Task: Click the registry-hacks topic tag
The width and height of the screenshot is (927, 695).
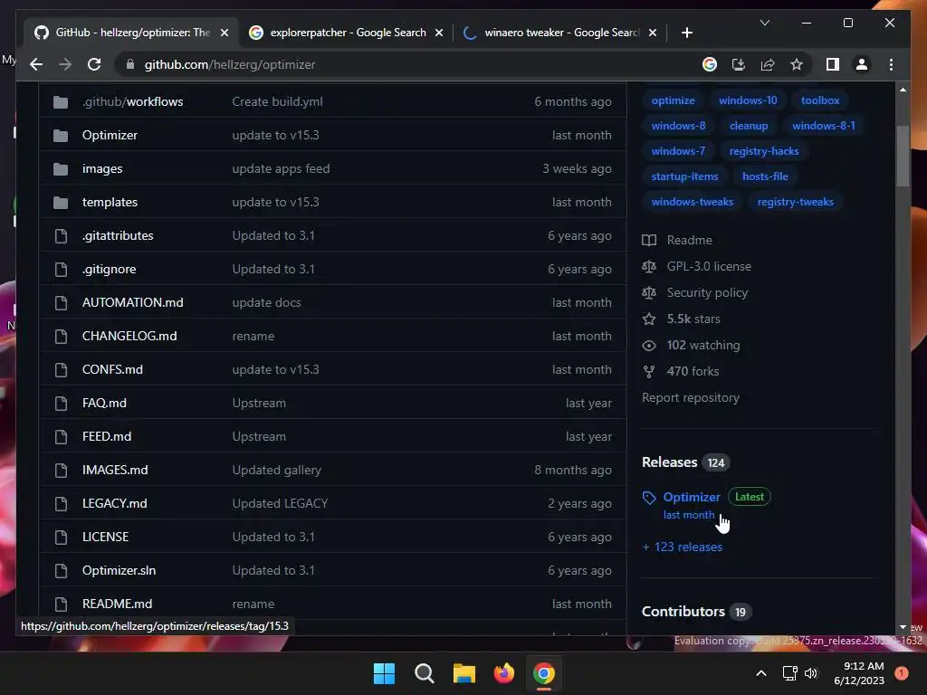Action: click(764, 151)
